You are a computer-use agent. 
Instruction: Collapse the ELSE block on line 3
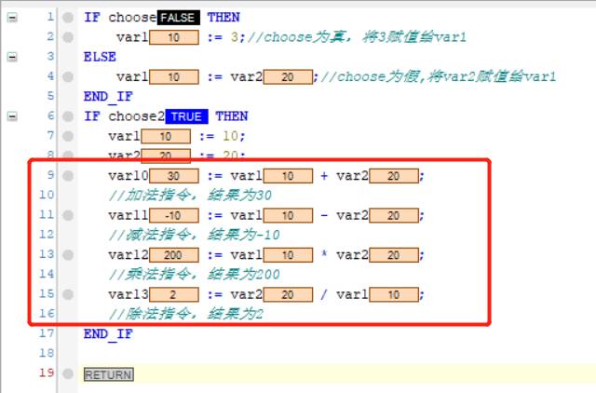click(x=12, y=57)
